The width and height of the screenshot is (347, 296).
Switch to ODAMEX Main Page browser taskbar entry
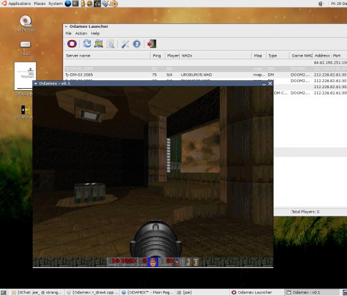(x=148, y=292)
